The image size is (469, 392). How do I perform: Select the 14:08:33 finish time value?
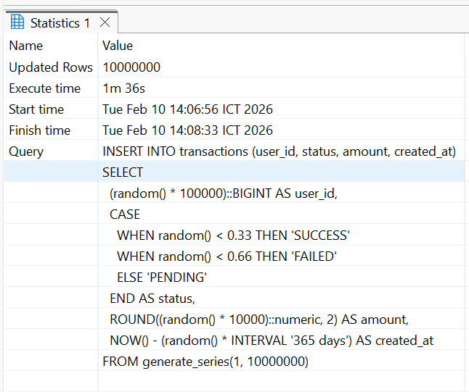click(x=187, y=130)
